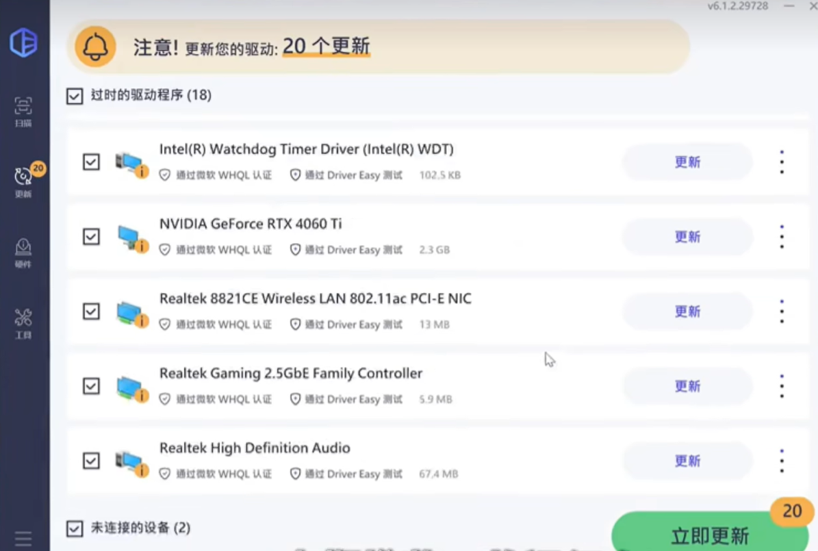Update the Realtek High Definition Audio driver

[x=687, y=461]
